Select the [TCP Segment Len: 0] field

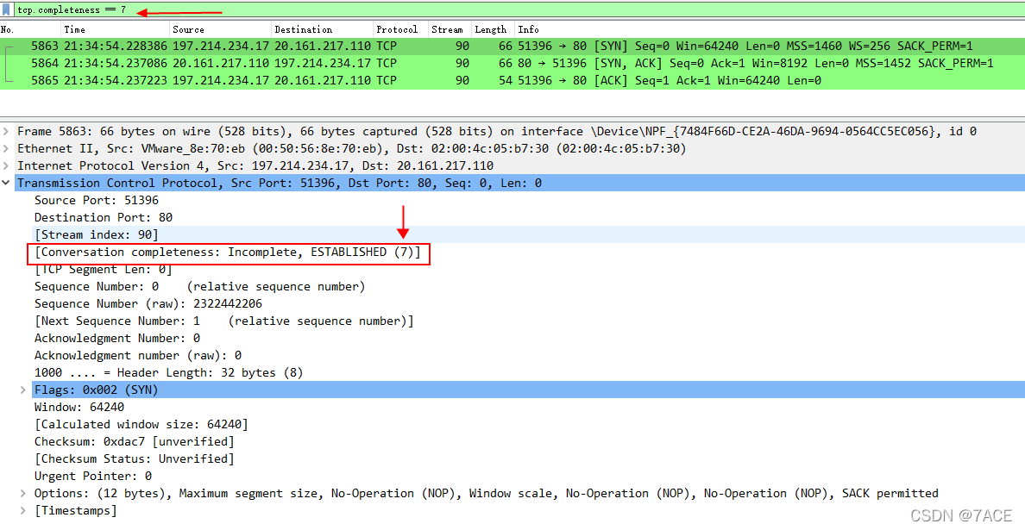pyautogui.click(x=104, y=269)
